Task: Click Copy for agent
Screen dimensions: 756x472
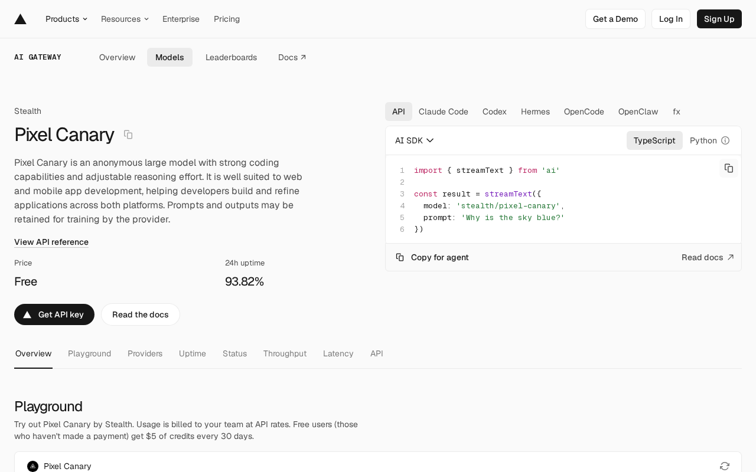Action: tap(432, 257)
